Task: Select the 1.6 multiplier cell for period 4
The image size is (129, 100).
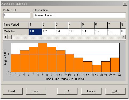Action: pos(75,32)
